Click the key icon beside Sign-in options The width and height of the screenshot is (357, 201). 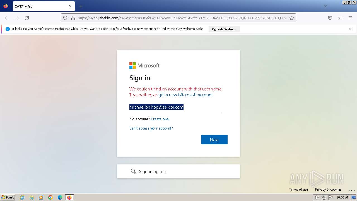[x=134, y=171]
